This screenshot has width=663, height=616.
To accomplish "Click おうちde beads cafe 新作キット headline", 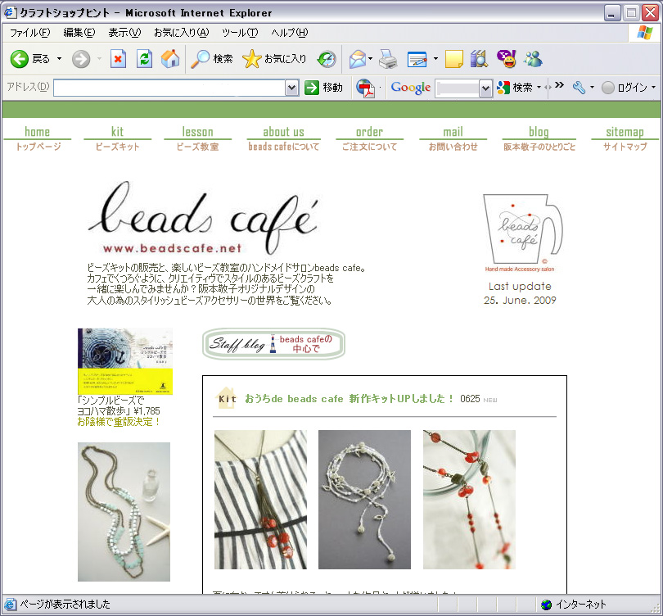I will point(350,399).
